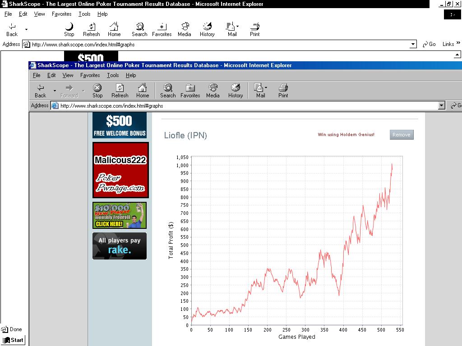Open the Edit menu in the background window
Viewport: 462px width, 346px height.
23,14
